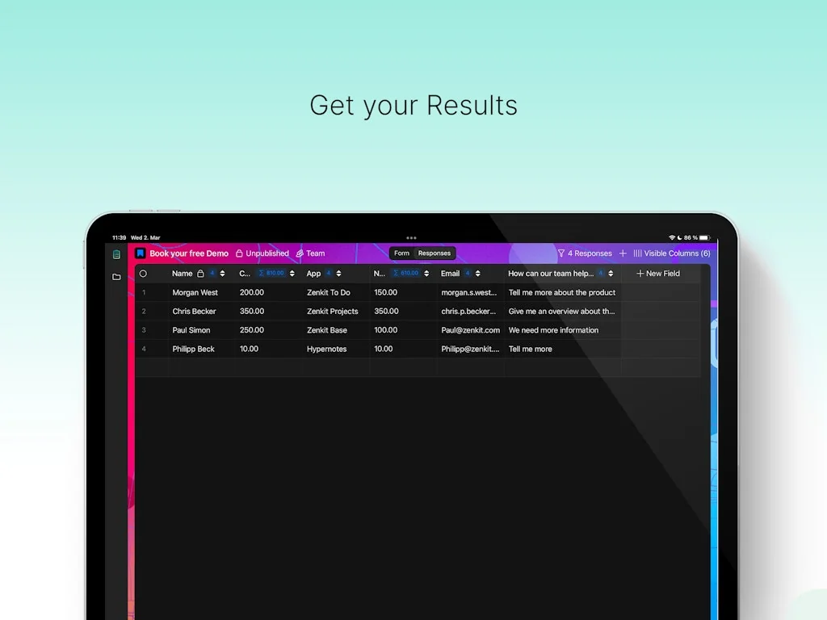Switch to the Form tab
The width and height of the screenshot is (827, 620).
tap(401, 253)
